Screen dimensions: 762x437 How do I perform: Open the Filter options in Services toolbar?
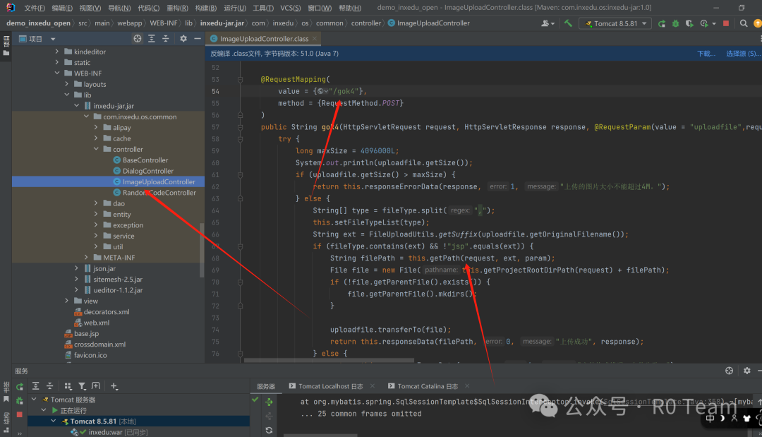82,386
